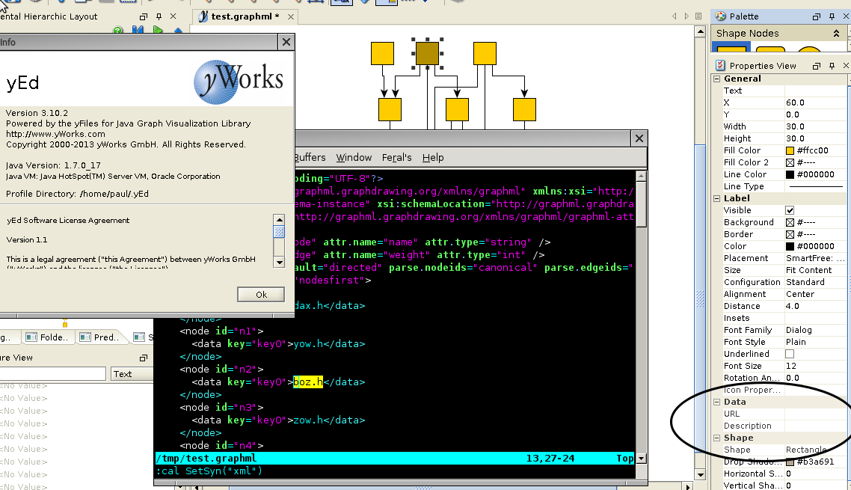Open the Feral's menu in the editor
This screenshot has width=851, height=490.
click(397, 158)
